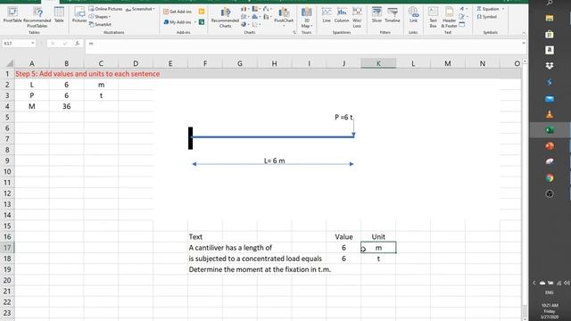
Task: Insert a Slicer filter
Action: pyautogui.click(x=377, y=15)
